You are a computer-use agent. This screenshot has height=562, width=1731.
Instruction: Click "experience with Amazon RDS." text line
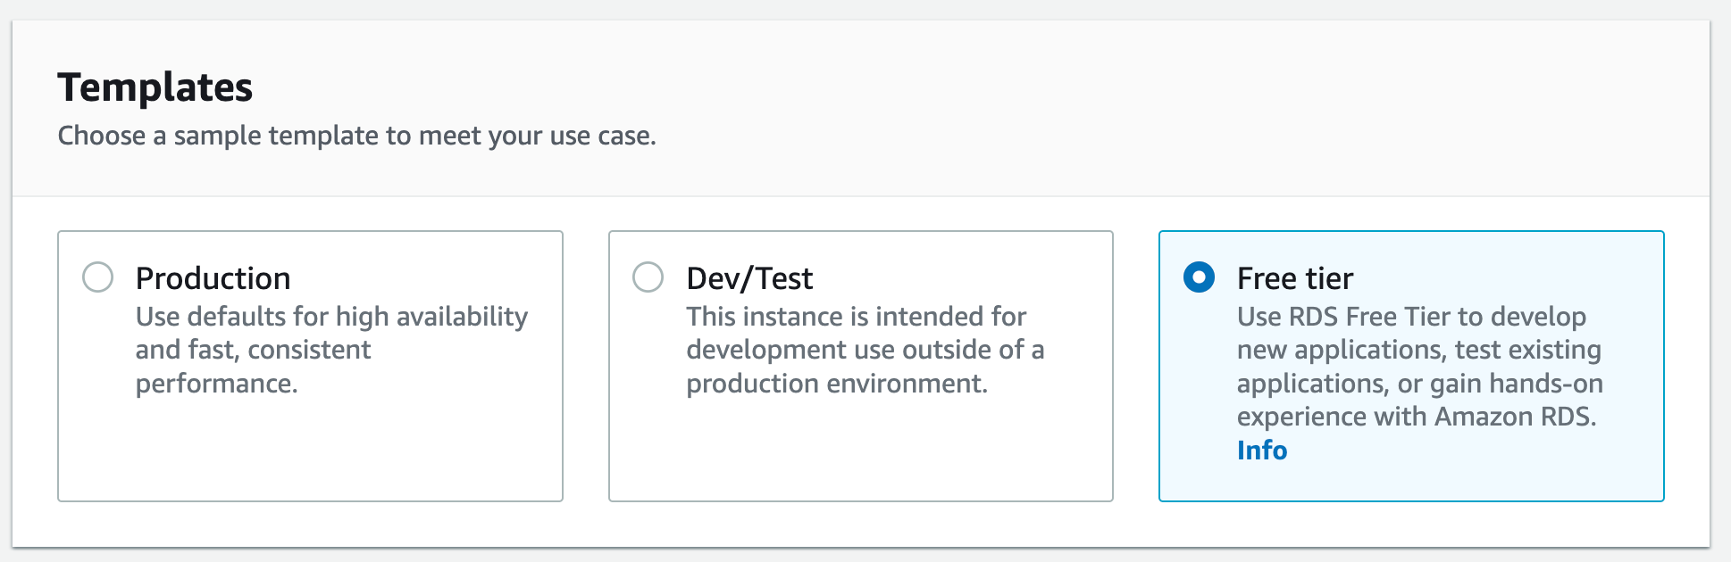1416,417
